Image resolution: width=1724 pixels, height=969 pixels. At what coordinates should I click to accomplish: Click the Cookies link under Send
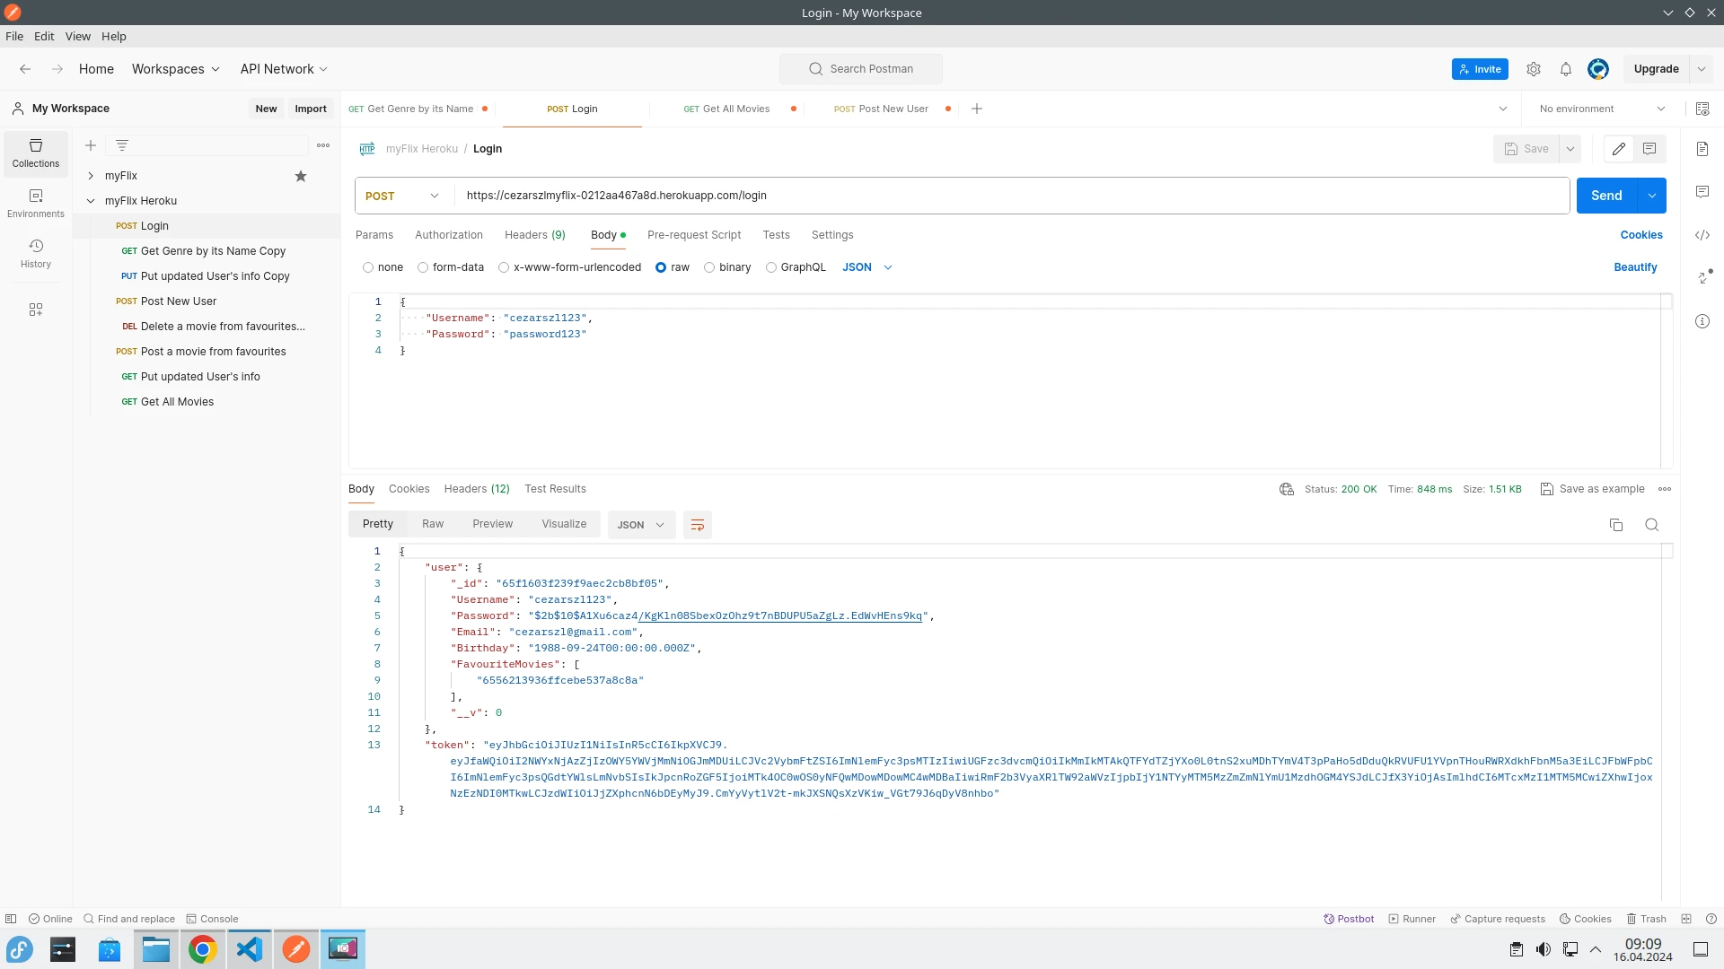pos(1641,235)
